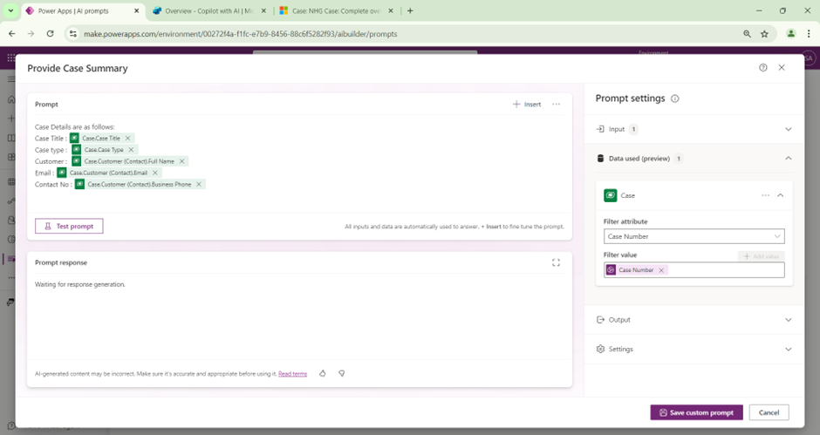Expand the Input section

click(788, 129)
